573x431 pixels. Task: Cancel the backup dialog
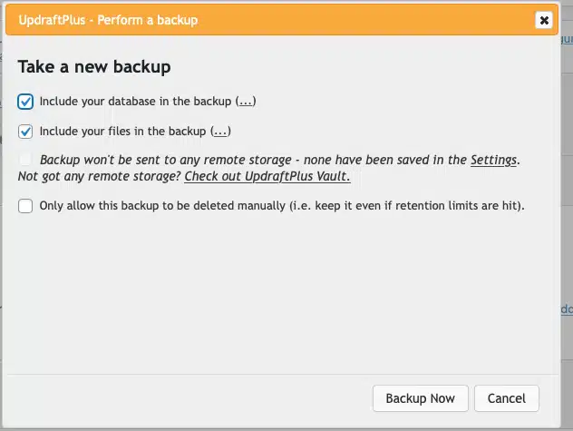pos(507,398)
